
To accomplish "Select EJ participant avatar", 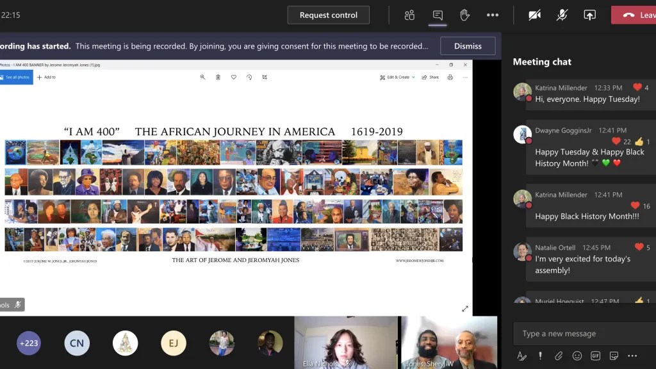I will click(173, 343).
